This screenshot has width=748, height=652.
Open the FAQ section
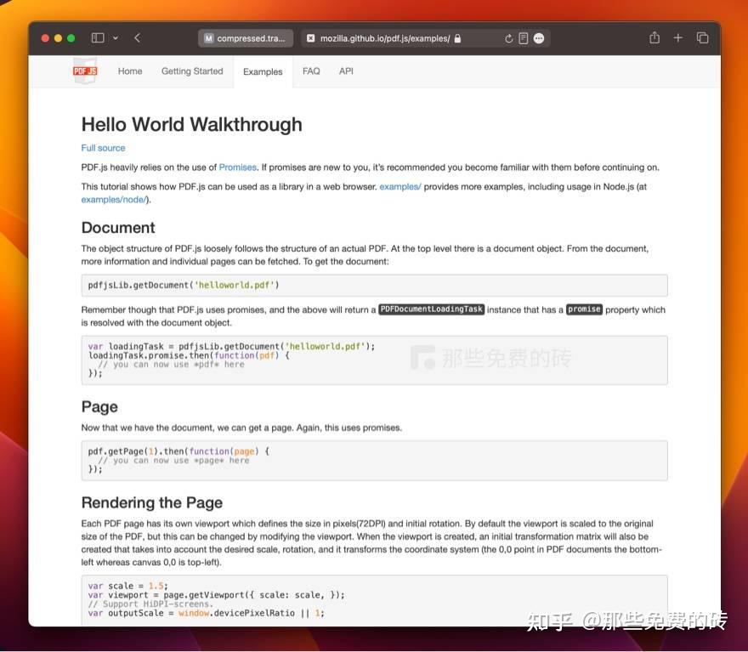pos(311,71)
